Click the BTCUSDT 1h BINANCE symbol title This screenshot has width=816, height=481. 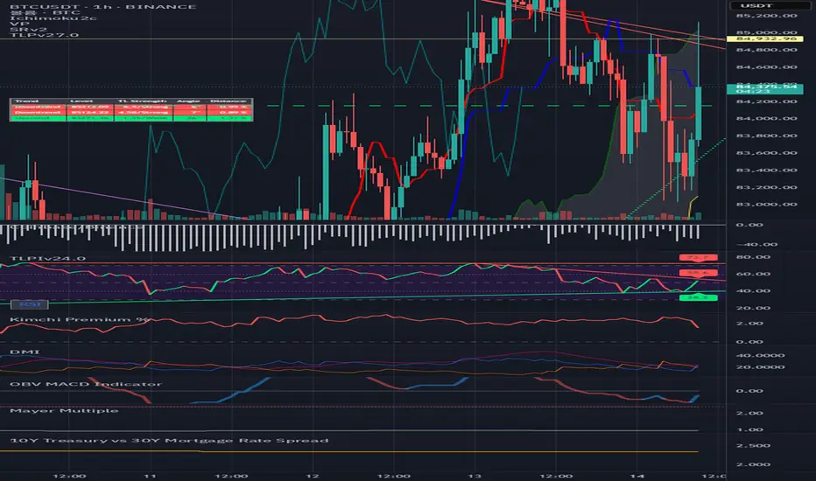pyautogui.click(x=103, y=6)
